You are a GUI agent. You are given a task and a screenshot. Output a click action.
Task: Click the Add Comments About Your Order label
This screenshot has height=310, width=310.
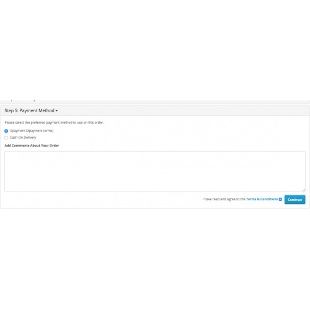pyautogui.click(x=32, y=146)
